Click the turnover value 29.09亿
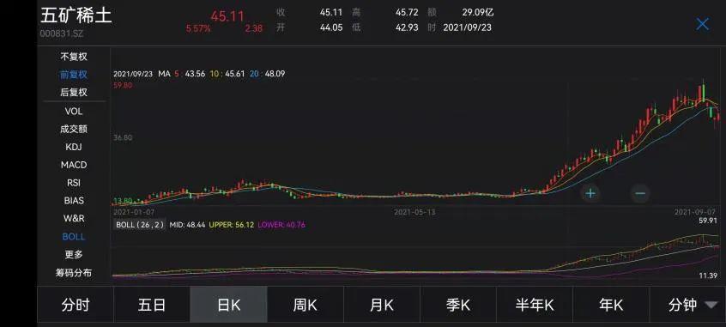Image resolution: width=726 pixels, height=327 pixels. pos(478,13)
